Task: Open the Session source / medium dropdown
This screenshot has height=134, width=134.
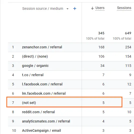Action: (x=68, y=9)
